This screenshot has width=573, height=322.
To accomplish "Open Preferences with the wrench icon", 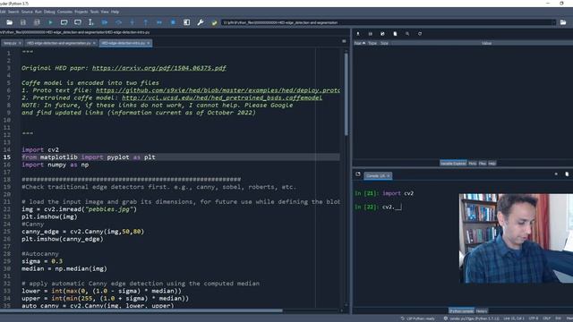I will pyautogui.click(x=201, y=22).
